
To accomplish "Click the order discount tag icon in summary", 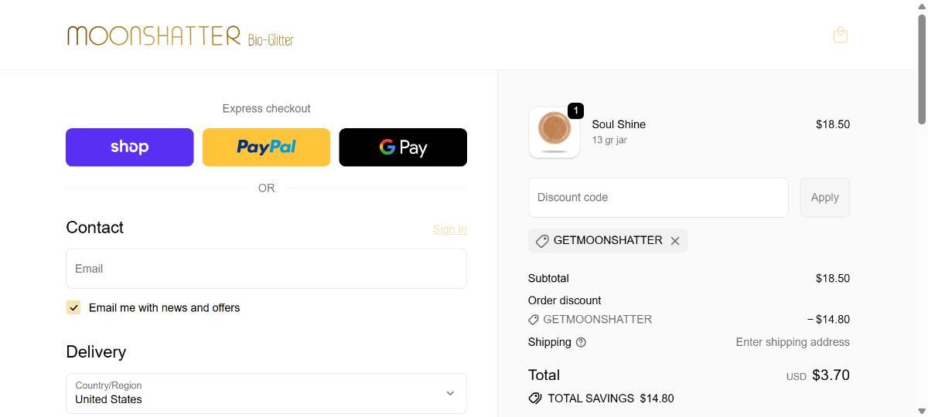I will 534,320.
